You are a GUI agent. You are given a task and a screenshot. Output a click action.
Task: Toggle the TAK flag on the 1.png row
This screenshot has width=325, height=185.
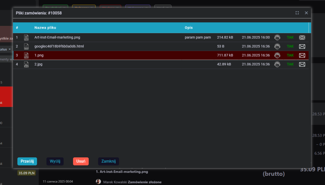[x=290, y=56]
